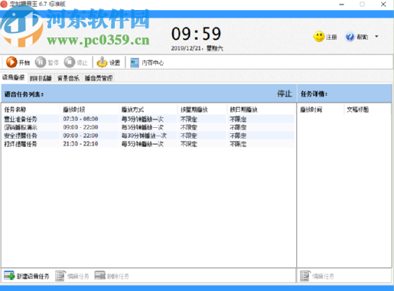Click the yellow smiley 注册 register icon
This screenshot has height=291, width=394.
click(x=319, y=37)
